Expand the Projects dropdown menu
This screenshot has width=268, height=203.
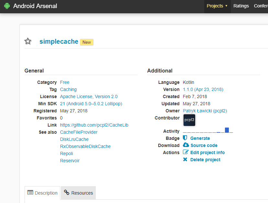217,6
